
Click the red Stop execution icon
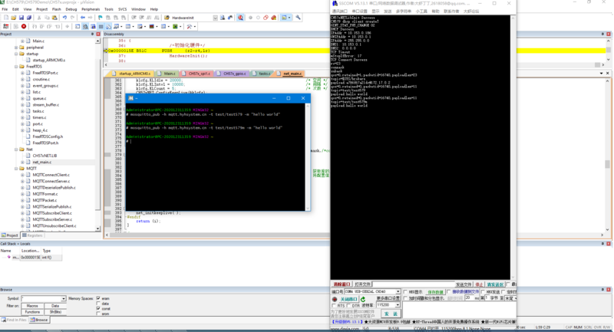24,27
